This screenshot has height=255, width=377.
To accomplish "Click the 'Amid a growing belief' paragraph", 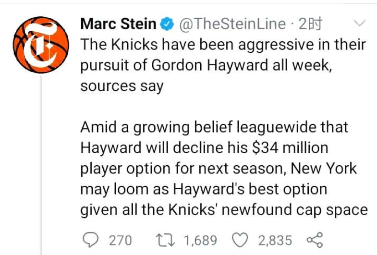I will pyautogui.click(x=224, y=168).
